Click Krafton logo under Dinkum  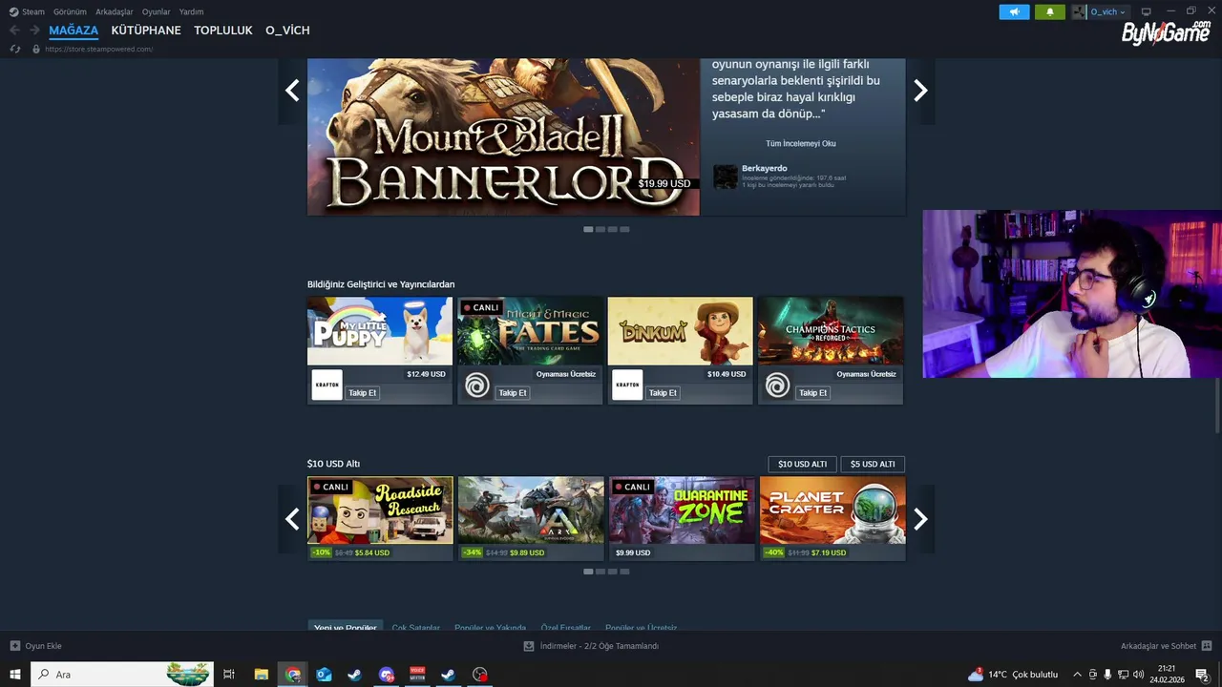[627, 385]
